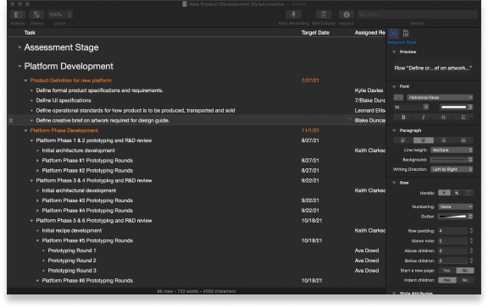Click the Above note value field
The height and width of the screenshot is (308, 488).
tap(452, 241)
